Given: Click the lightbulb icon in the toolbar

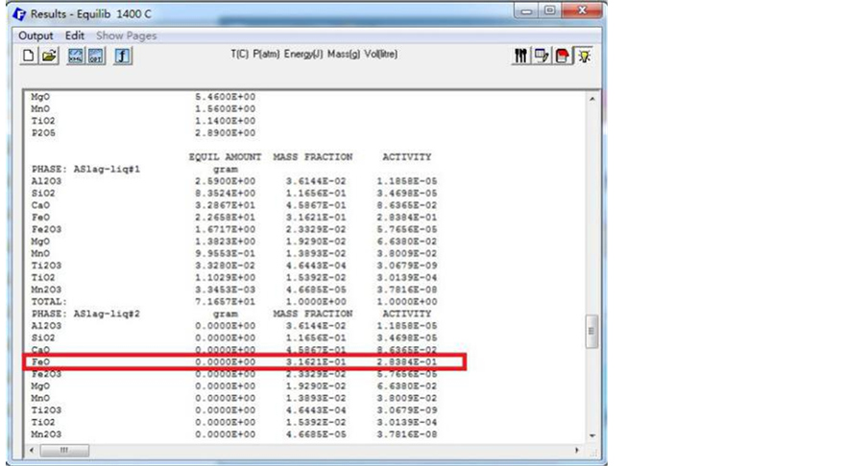Looking at the screenshot, I should [583, 57].
